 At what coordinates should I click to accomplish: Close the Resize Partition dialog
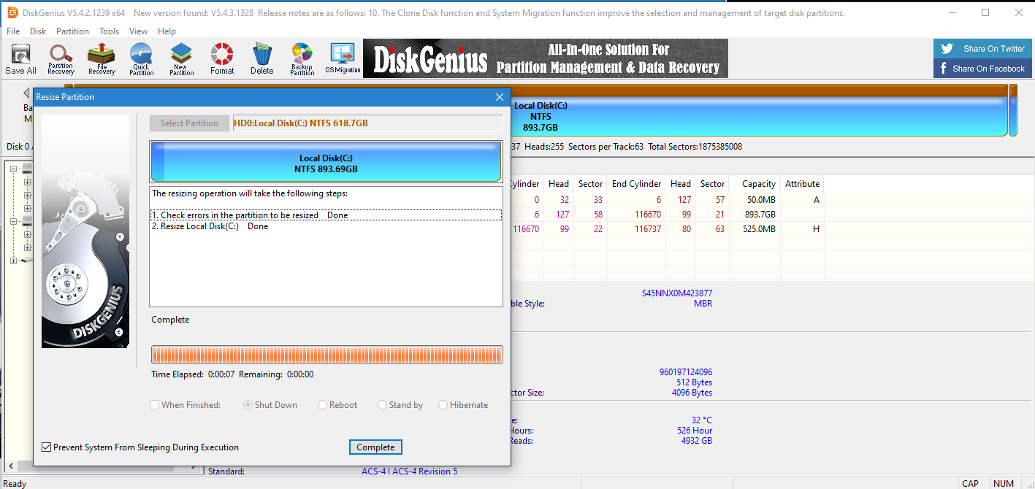point(500,97)
